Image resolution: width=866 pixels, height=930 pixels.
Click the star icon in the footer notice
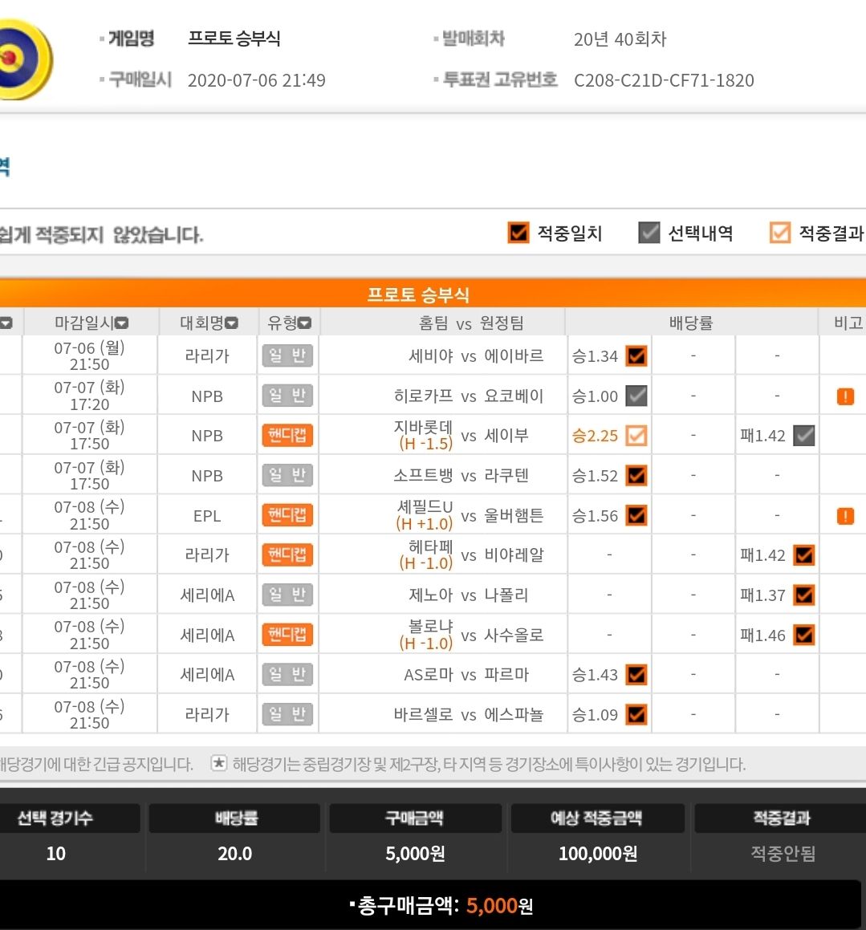point(218,763)
